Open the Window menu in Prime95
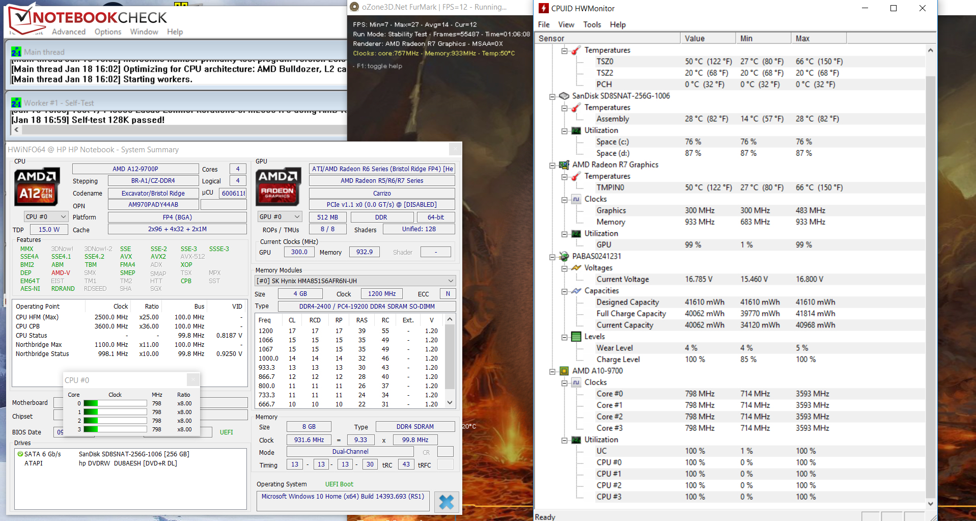 click(144, 32)
